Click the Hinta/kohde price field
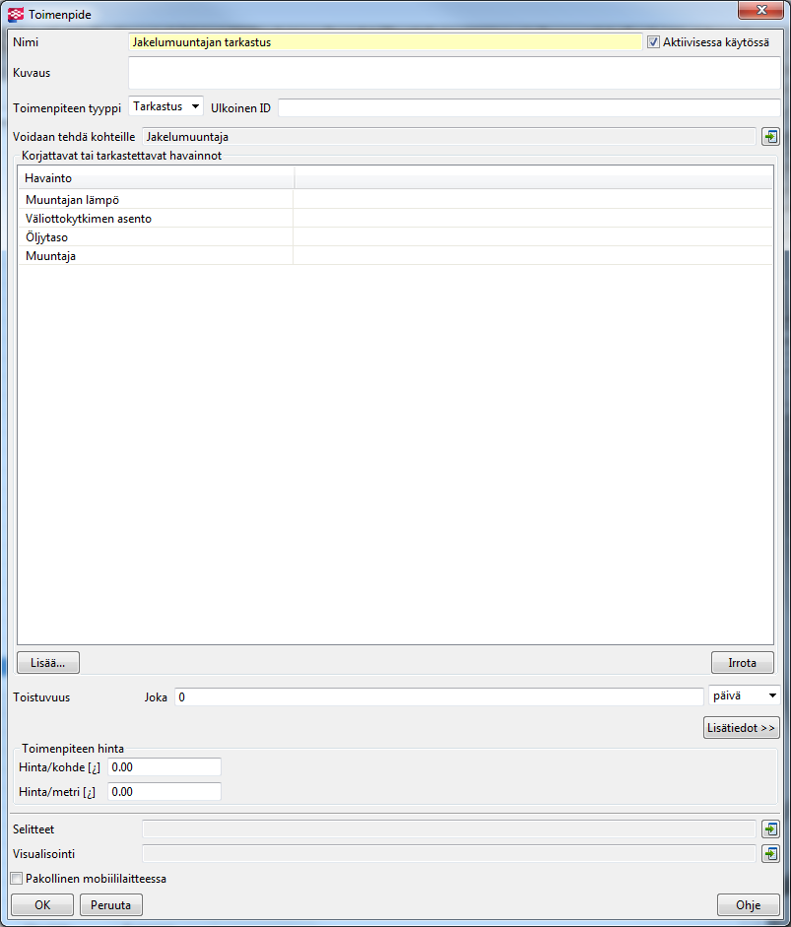 [165, 766]
